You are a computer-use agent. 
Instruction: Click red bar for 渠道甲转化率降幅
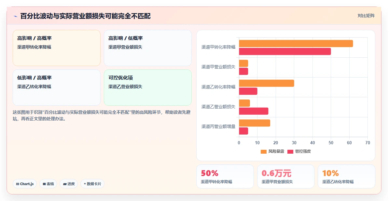click(x=285, y=52)
